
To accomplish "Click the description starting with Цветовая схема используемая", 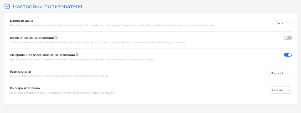I will tap(112, 25).
